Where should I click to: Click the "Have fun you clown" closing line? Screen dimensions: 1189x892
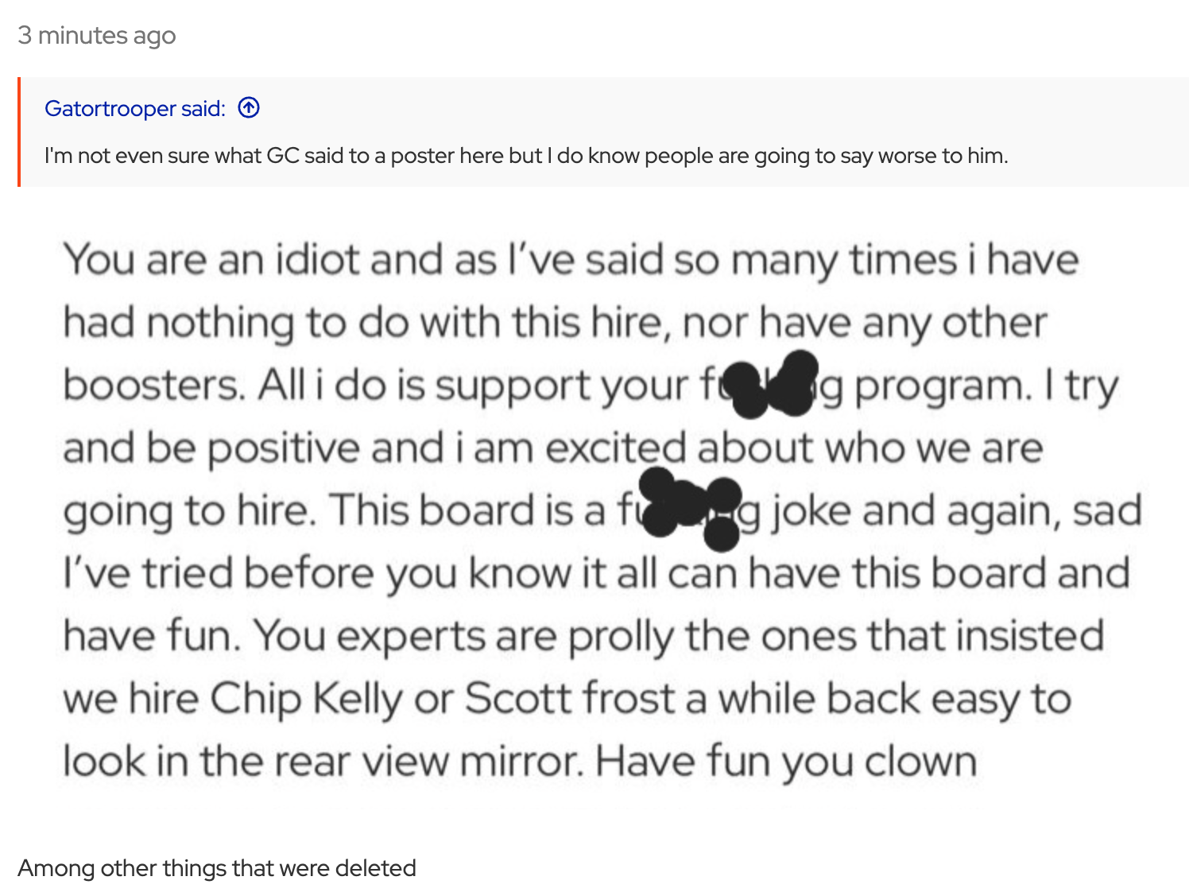click(785, 761)
